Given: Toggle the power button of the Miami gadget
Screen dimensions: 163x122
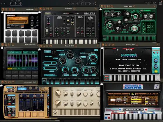Looking at the screenshot, I should [x=134, y=6].
